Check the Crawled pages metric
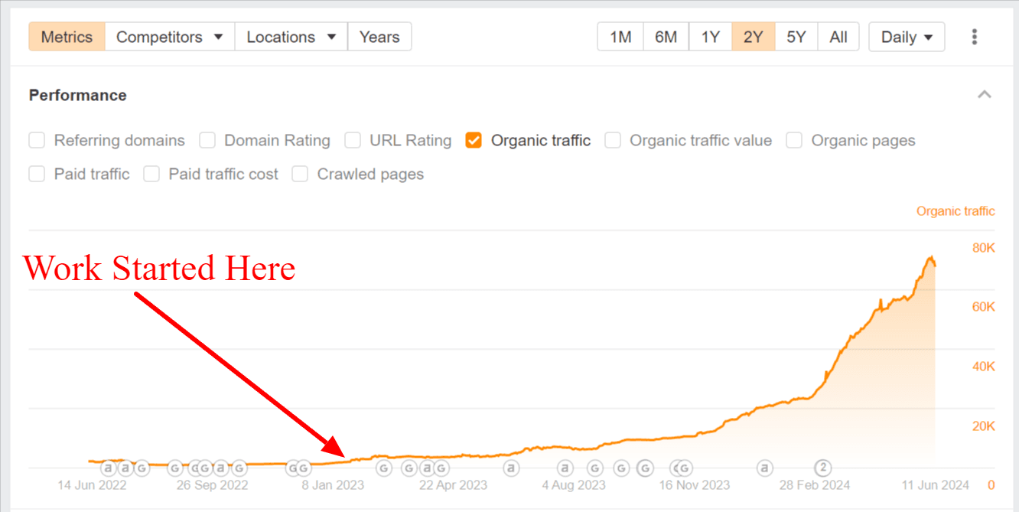 coord(300,174)
